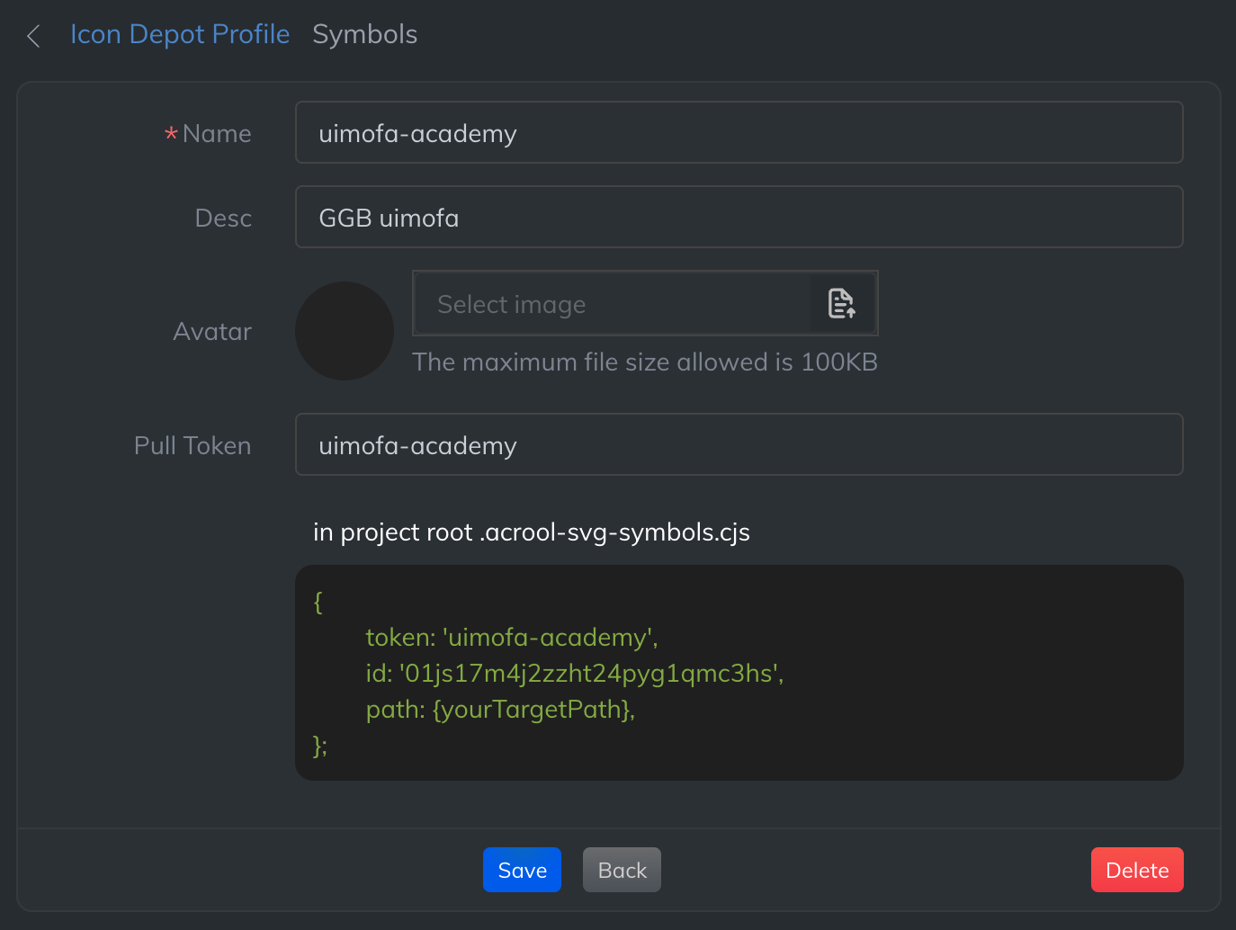1236x930 pixels.
Task: Click the token line in code block
Action: pyautogui.click(x=511, y=638)
